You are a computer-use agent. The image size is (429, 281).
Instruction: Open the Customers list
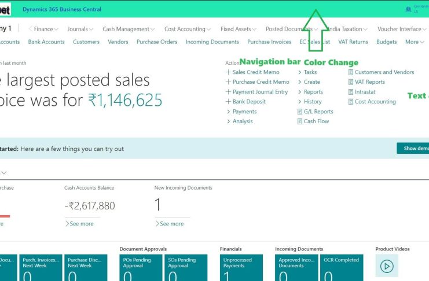coord(86,42)
